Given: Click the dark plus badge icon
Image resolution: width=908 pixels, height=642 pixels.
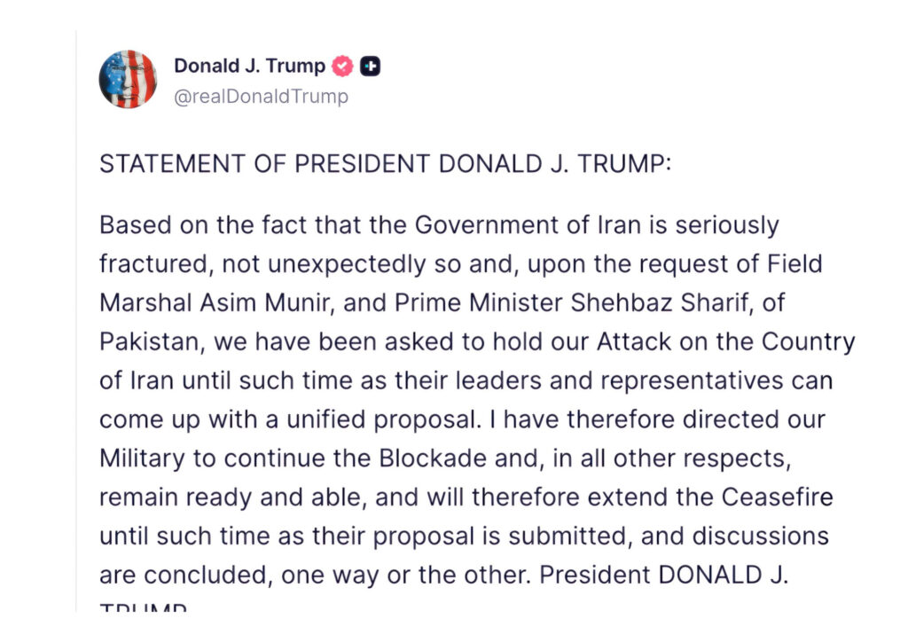Looking at the screenshot, I should click(x=371, y=67).
